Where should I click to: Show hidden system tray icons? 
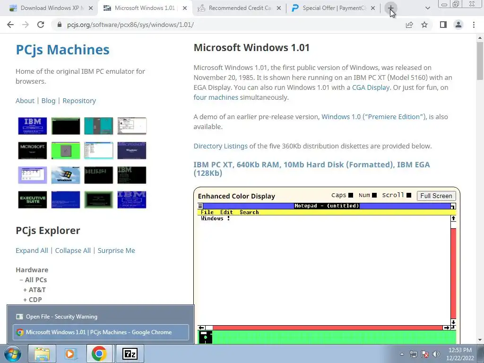(x=402, y=354)
